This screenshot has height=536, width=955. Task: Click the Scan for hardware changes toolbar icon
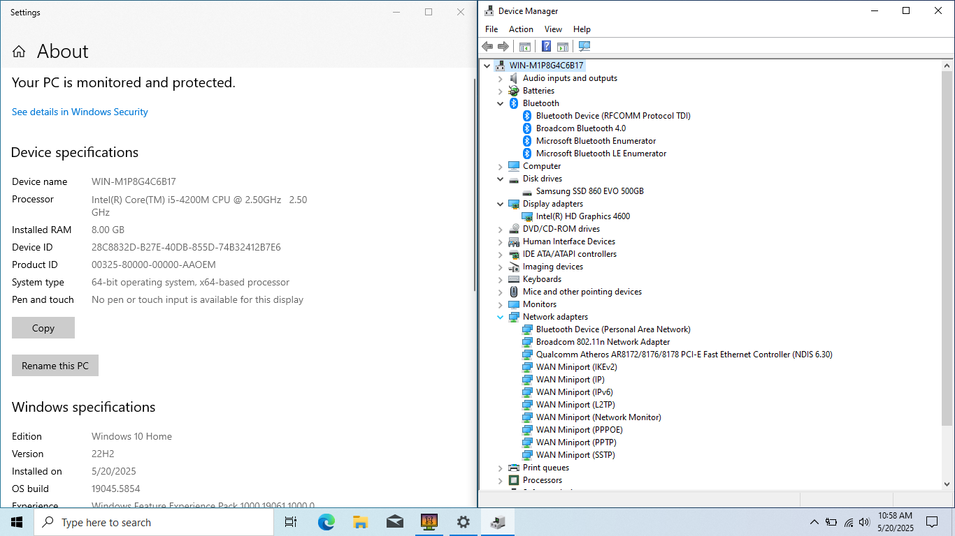click(x=584, y=47)
